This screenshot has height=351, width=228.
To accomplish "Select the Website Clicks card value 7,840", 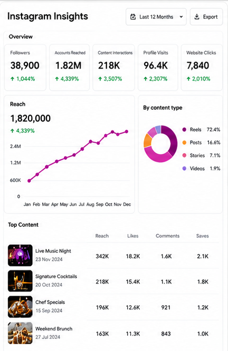I will click(x=198, y=65).
